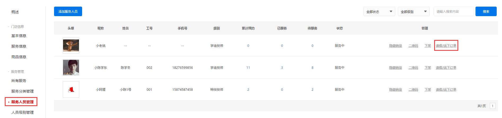Click level 特技技师 for 小阿狸
The height and width of the screenshot is (118, 502).
(217, 90)
